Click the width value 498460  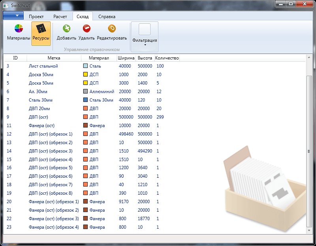(126, 134)
